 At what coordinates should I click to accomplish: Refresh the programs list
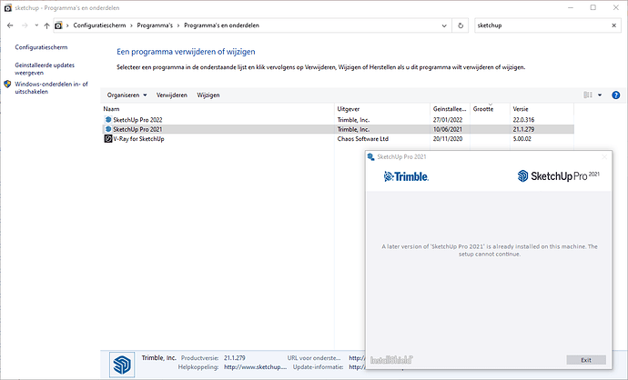[461, 25]
